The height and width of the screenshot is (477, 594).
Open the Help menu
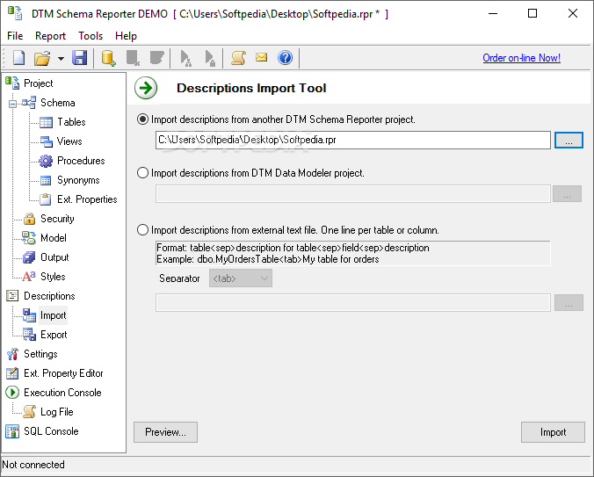pyautogui.click(x=126, y=36)
